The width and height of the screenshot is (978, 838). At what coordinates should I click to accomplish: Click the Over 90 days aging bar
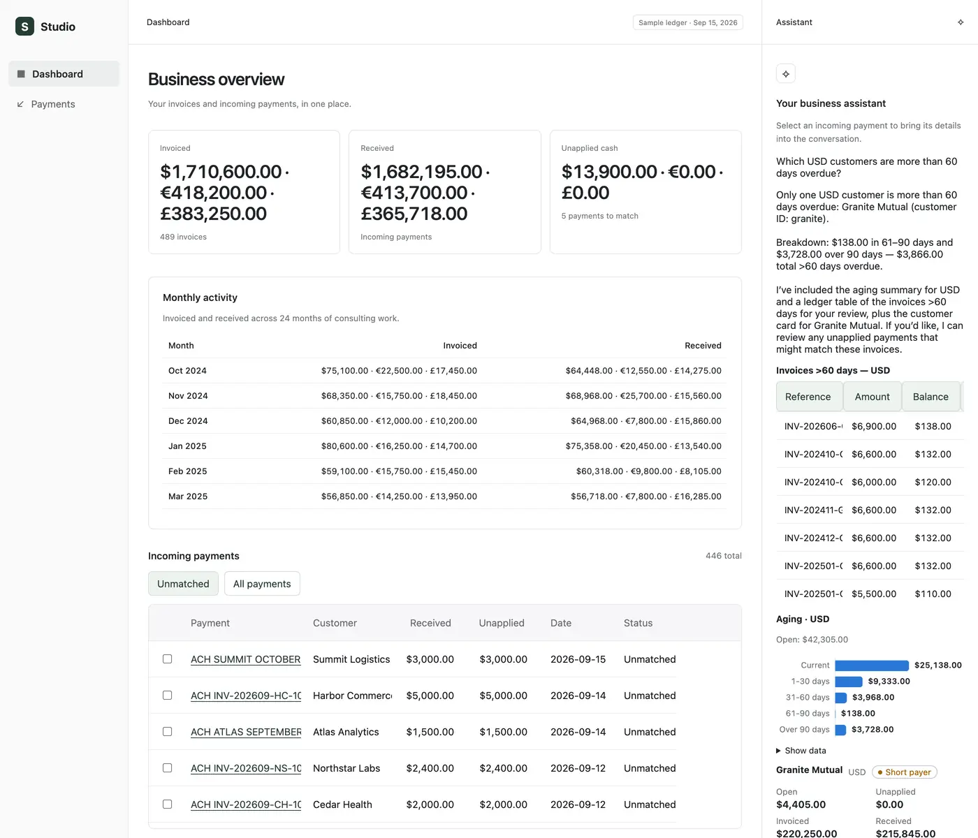tap(840, 730)
